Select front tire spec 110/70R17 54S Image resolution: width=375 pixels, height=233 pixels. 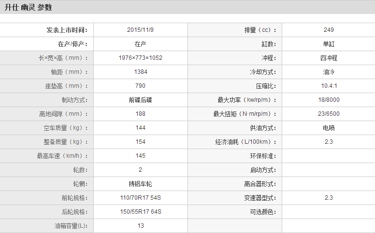click(x=140, y=198)
